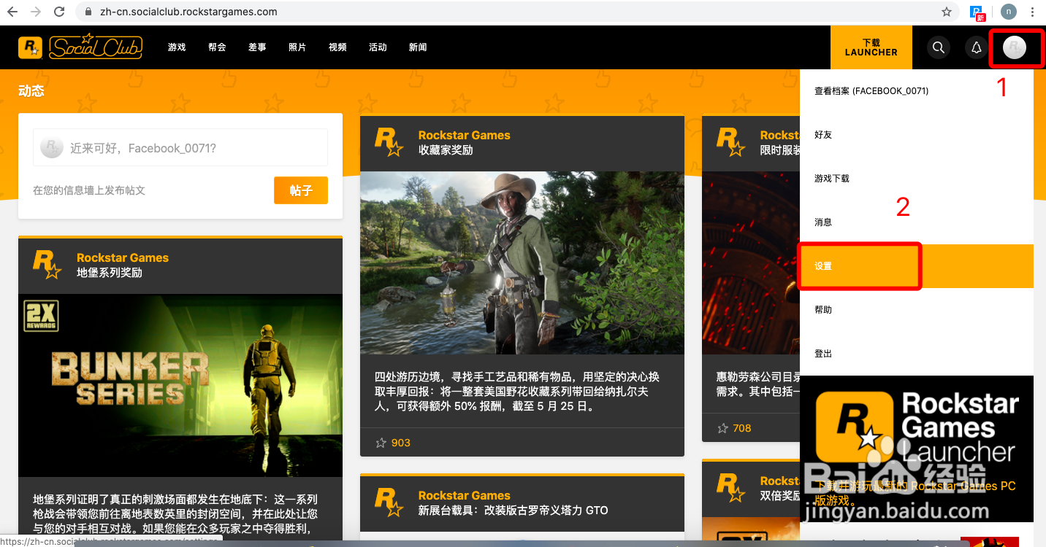Select 帮助 in the account dropdown
The image size is (1046, 547).
tap(917, 310)
